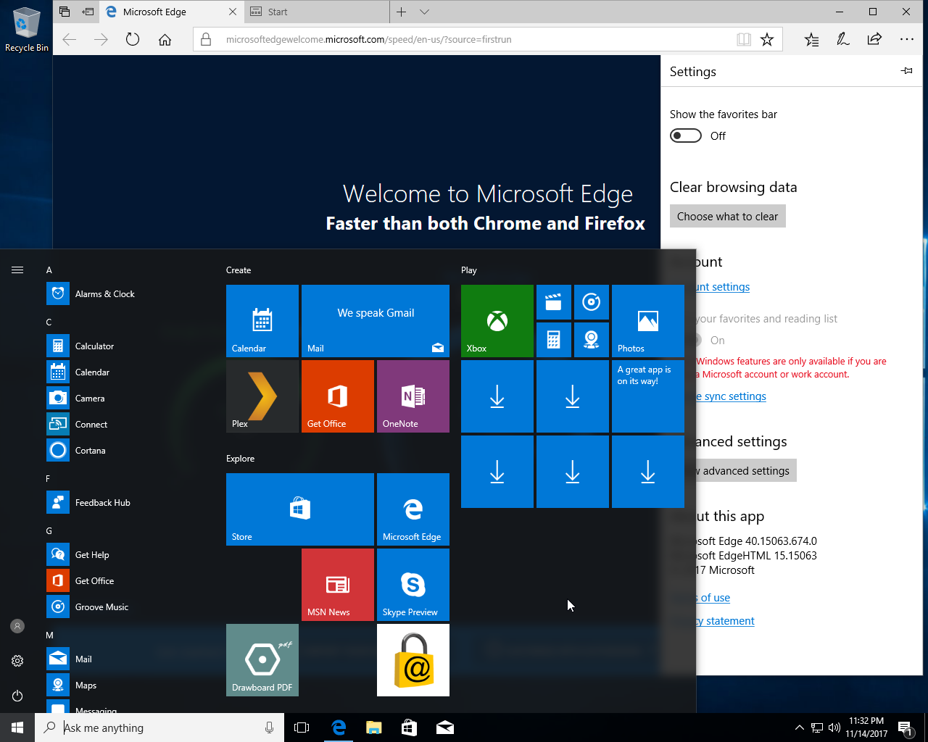Show hidden system tray icons
Screen dimensions: 928x742
pos(799,728)
